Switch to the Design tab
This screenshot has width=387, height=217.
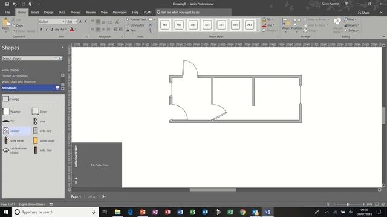[x=48, y=12]
